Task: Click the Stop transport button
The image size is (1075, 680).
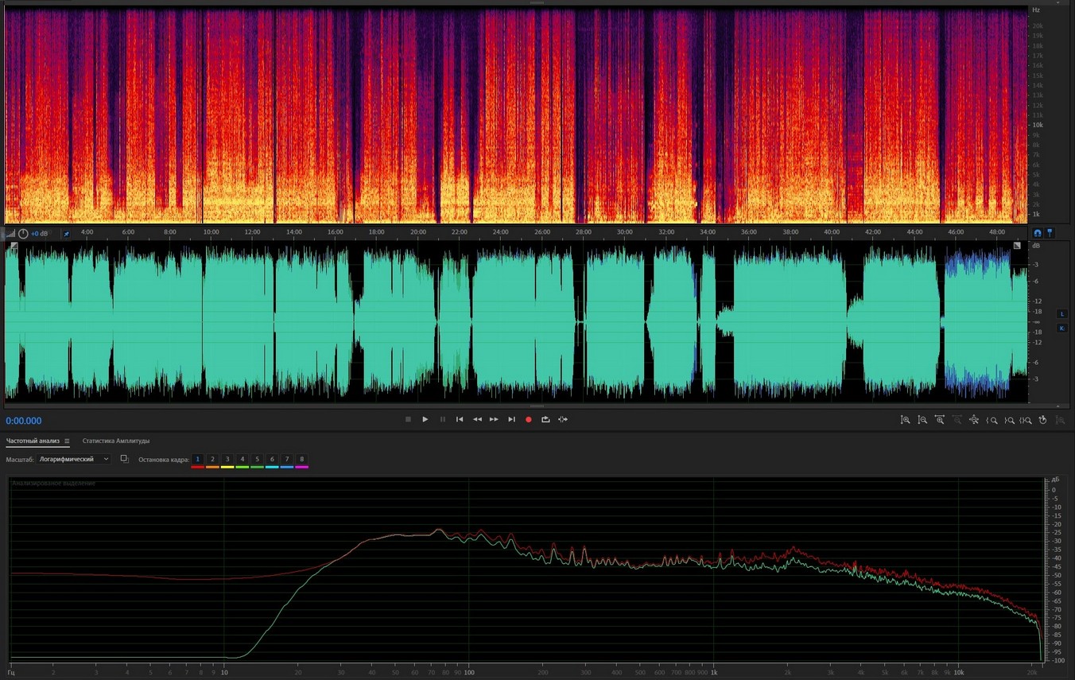Action: click(x=408, y=419)
